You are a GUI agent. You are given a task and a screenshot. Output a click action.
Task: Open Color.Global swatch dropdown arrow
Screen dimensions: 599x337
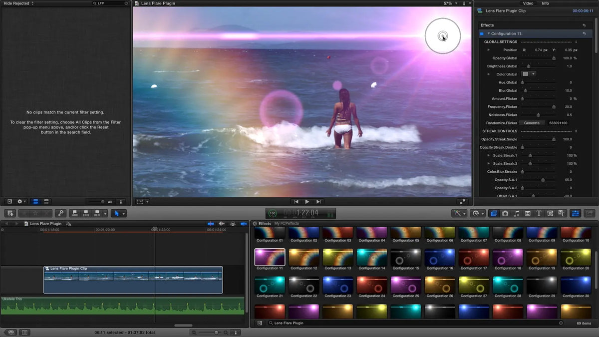click(x=533, y=74)
